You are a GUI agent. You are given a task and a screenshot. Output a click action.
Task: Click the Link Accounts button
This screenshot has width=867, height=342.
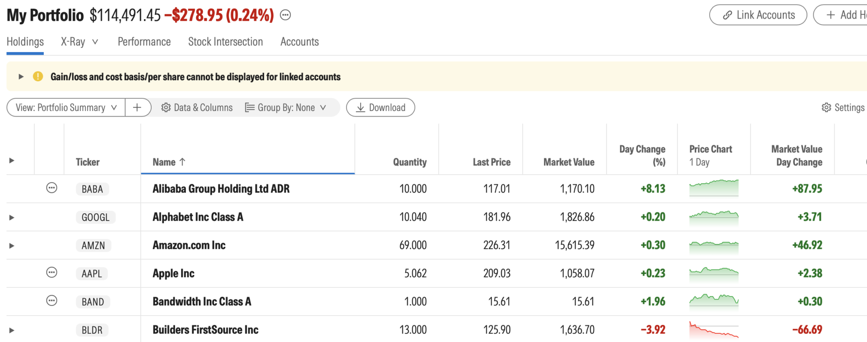point(758,15)
